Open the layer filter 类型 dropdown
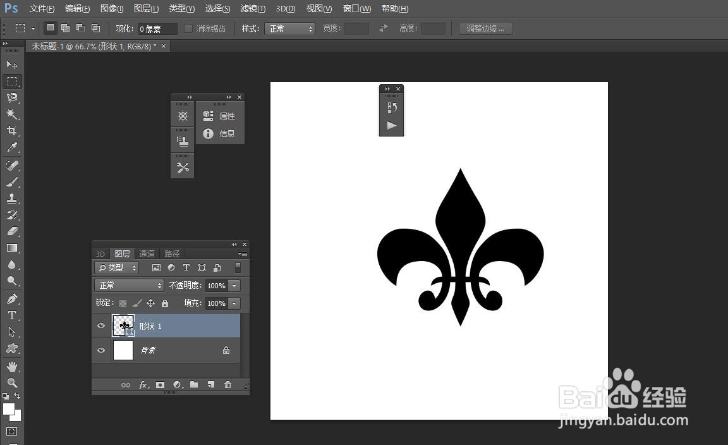 click(x=117, y=267)
